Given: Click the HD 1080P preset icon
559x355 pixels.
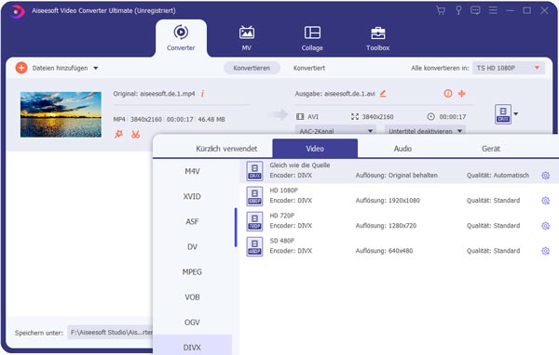Looking at the screenshot, I should pyautogui.click(x=254, y=196).
